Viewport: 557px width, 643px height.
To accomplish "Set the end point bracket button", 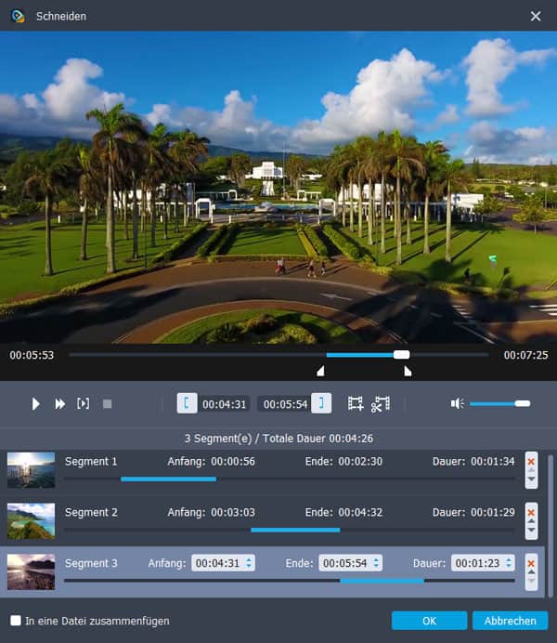I will coord(321,403).
